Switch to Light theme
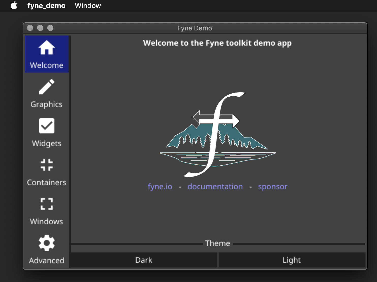Screen dimensions: 377x282 (x=292, y=260)
